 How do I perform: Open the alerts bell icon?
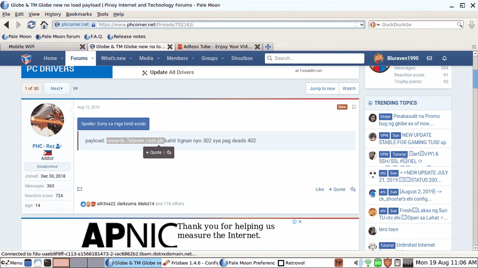(445, 58)
